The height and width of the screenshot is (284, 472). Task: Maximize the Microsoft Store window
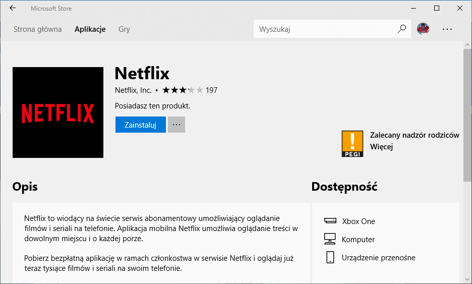pos(437,8)
